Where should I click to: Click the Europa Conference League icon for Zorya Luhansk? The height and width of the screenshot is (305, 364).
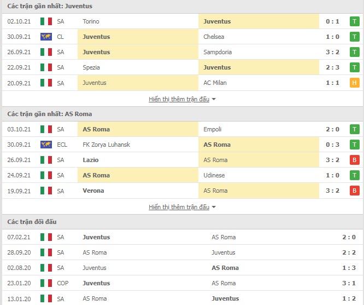pyautogui.click(x=46, y=145)
